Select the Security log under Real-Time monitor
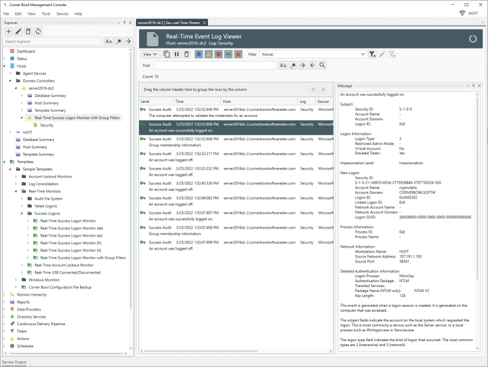 47,125
